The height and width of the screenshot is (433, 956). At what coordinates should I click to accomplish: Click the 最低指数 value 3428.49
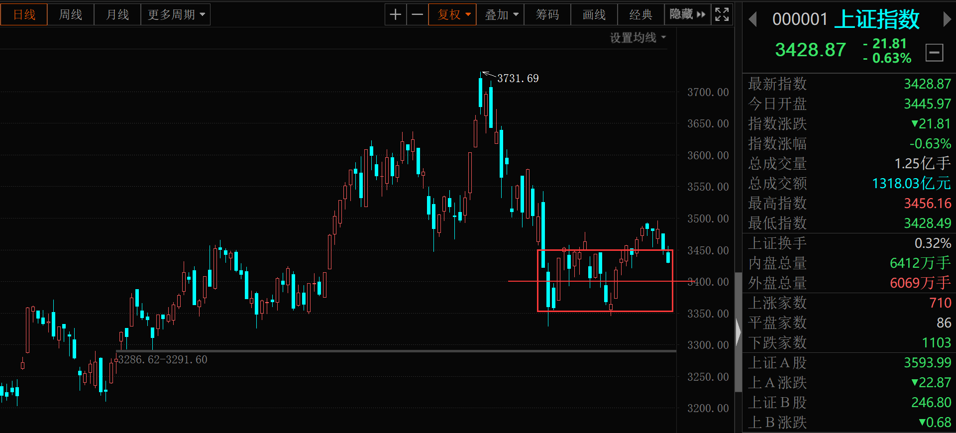tap(928, 223)
